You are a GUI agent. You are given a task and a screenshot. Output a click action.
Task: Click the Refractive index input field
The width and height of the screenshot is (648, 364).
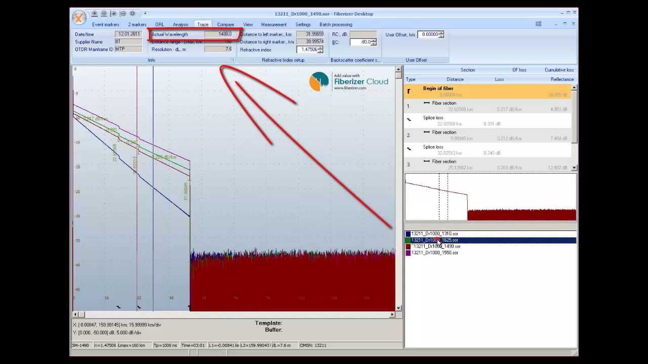pos(307,50)
